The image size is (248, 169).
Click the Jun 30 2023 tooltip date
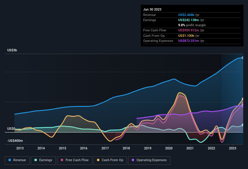152,9
